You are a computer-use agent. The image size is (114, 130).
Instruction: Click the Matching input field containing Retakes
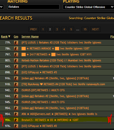pos(33,7)
